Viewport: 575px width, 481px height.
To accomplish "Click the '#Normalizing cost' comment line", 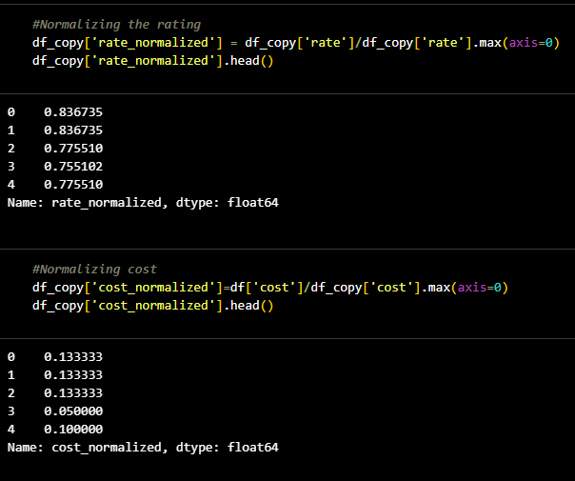I will tap(94, 270).
